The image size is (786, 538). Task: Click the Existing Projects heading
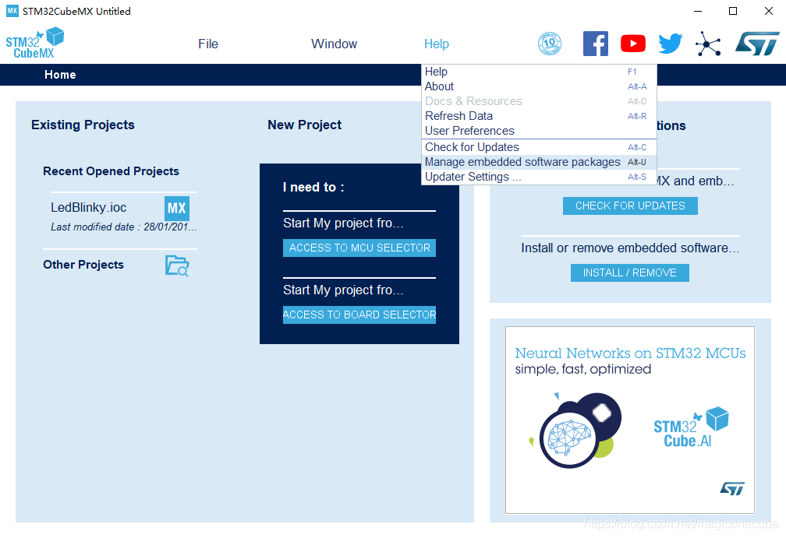(x=83, y=125)
